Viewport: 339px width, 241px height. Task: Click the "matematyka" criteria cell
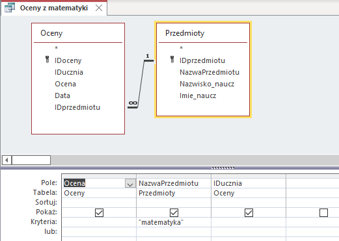click(x=174, y=222)
